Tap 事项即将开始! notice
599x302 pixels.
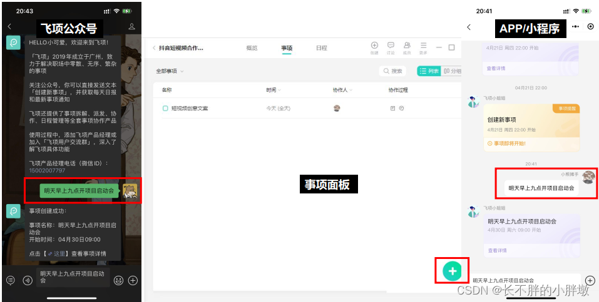point(506,144)
